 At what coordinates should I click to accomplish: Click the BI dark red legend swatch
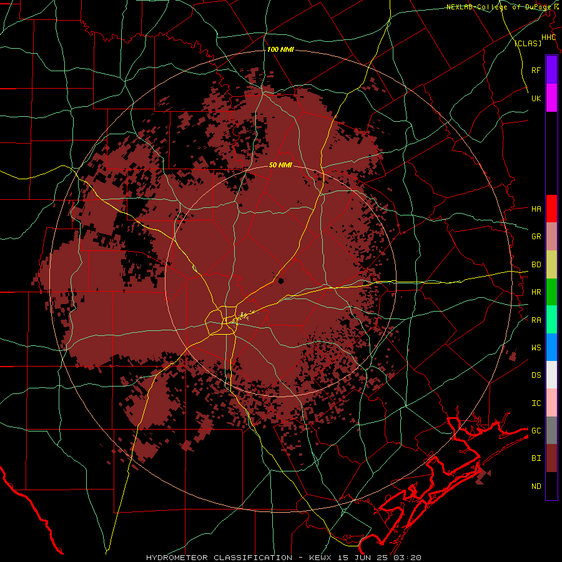[x=551, y=458]
